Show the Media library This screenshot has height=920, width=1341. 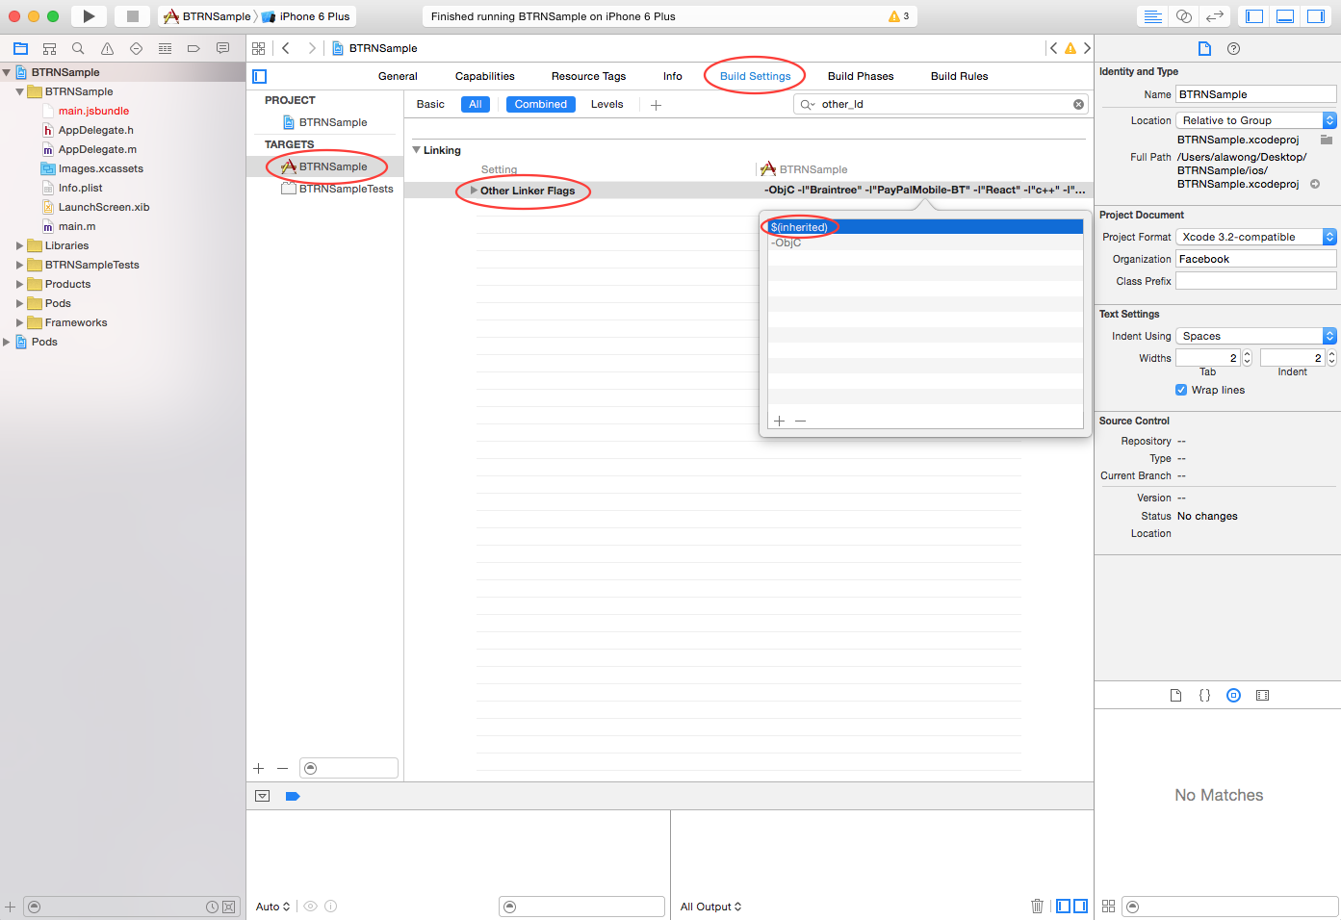click(x=1262, y=695)
